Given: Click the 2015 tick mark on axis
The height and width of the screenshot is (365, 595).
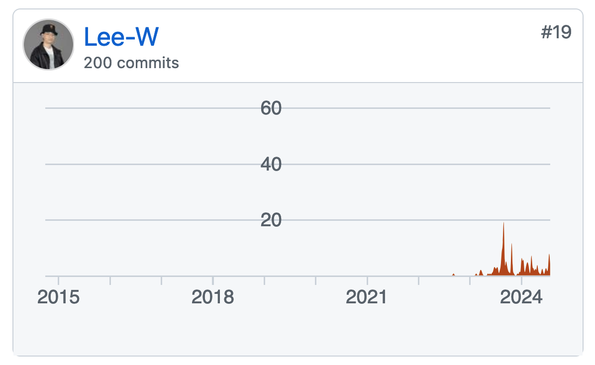Looking at the screenshot, I should [x=58, y=280].
